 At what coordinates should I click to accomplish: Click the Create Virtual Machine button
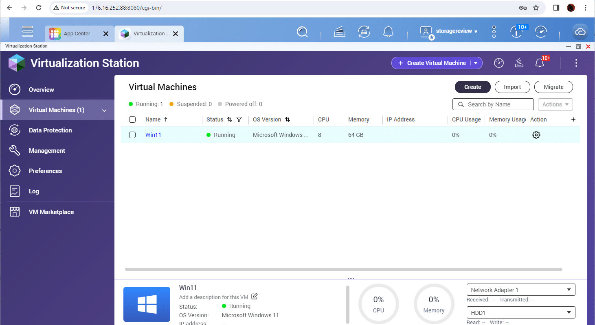click(432, 63)
